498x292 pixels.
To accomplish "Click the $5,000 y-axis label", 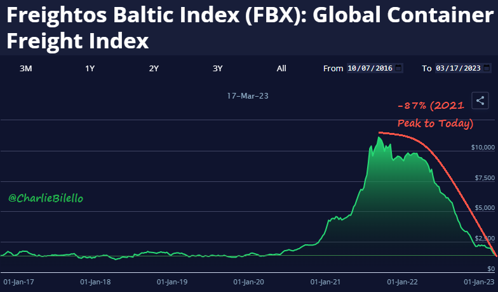I will coord(485,207).
